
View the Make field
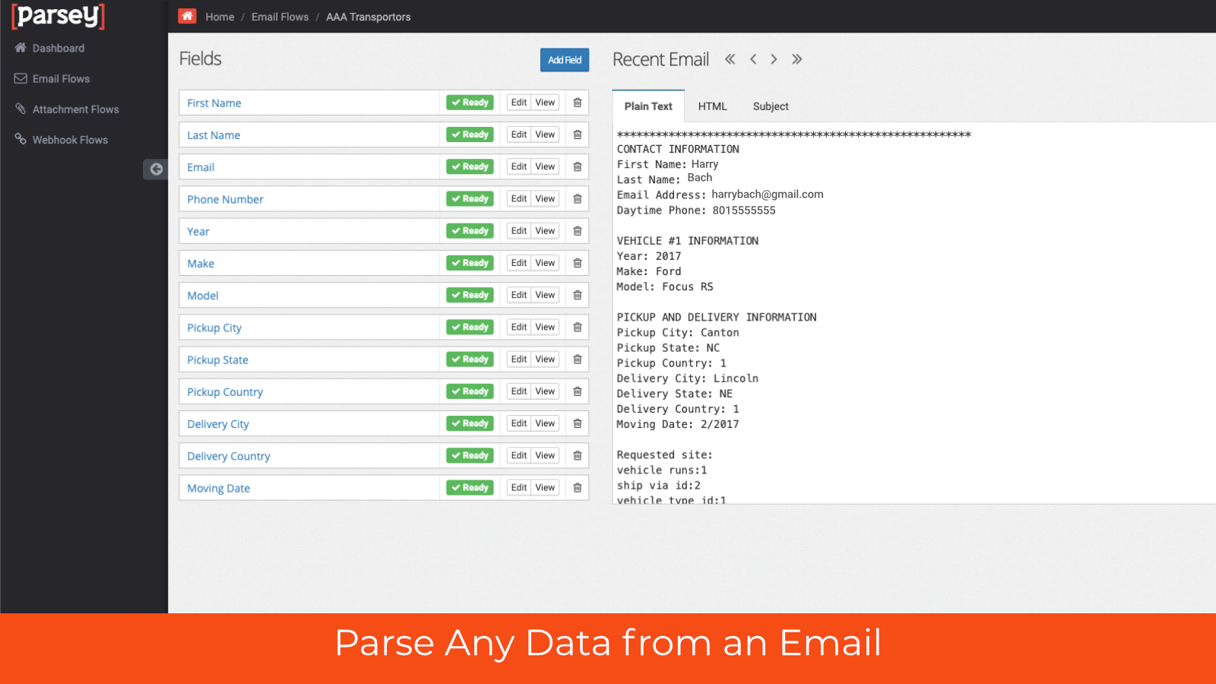tap(545, 263)
